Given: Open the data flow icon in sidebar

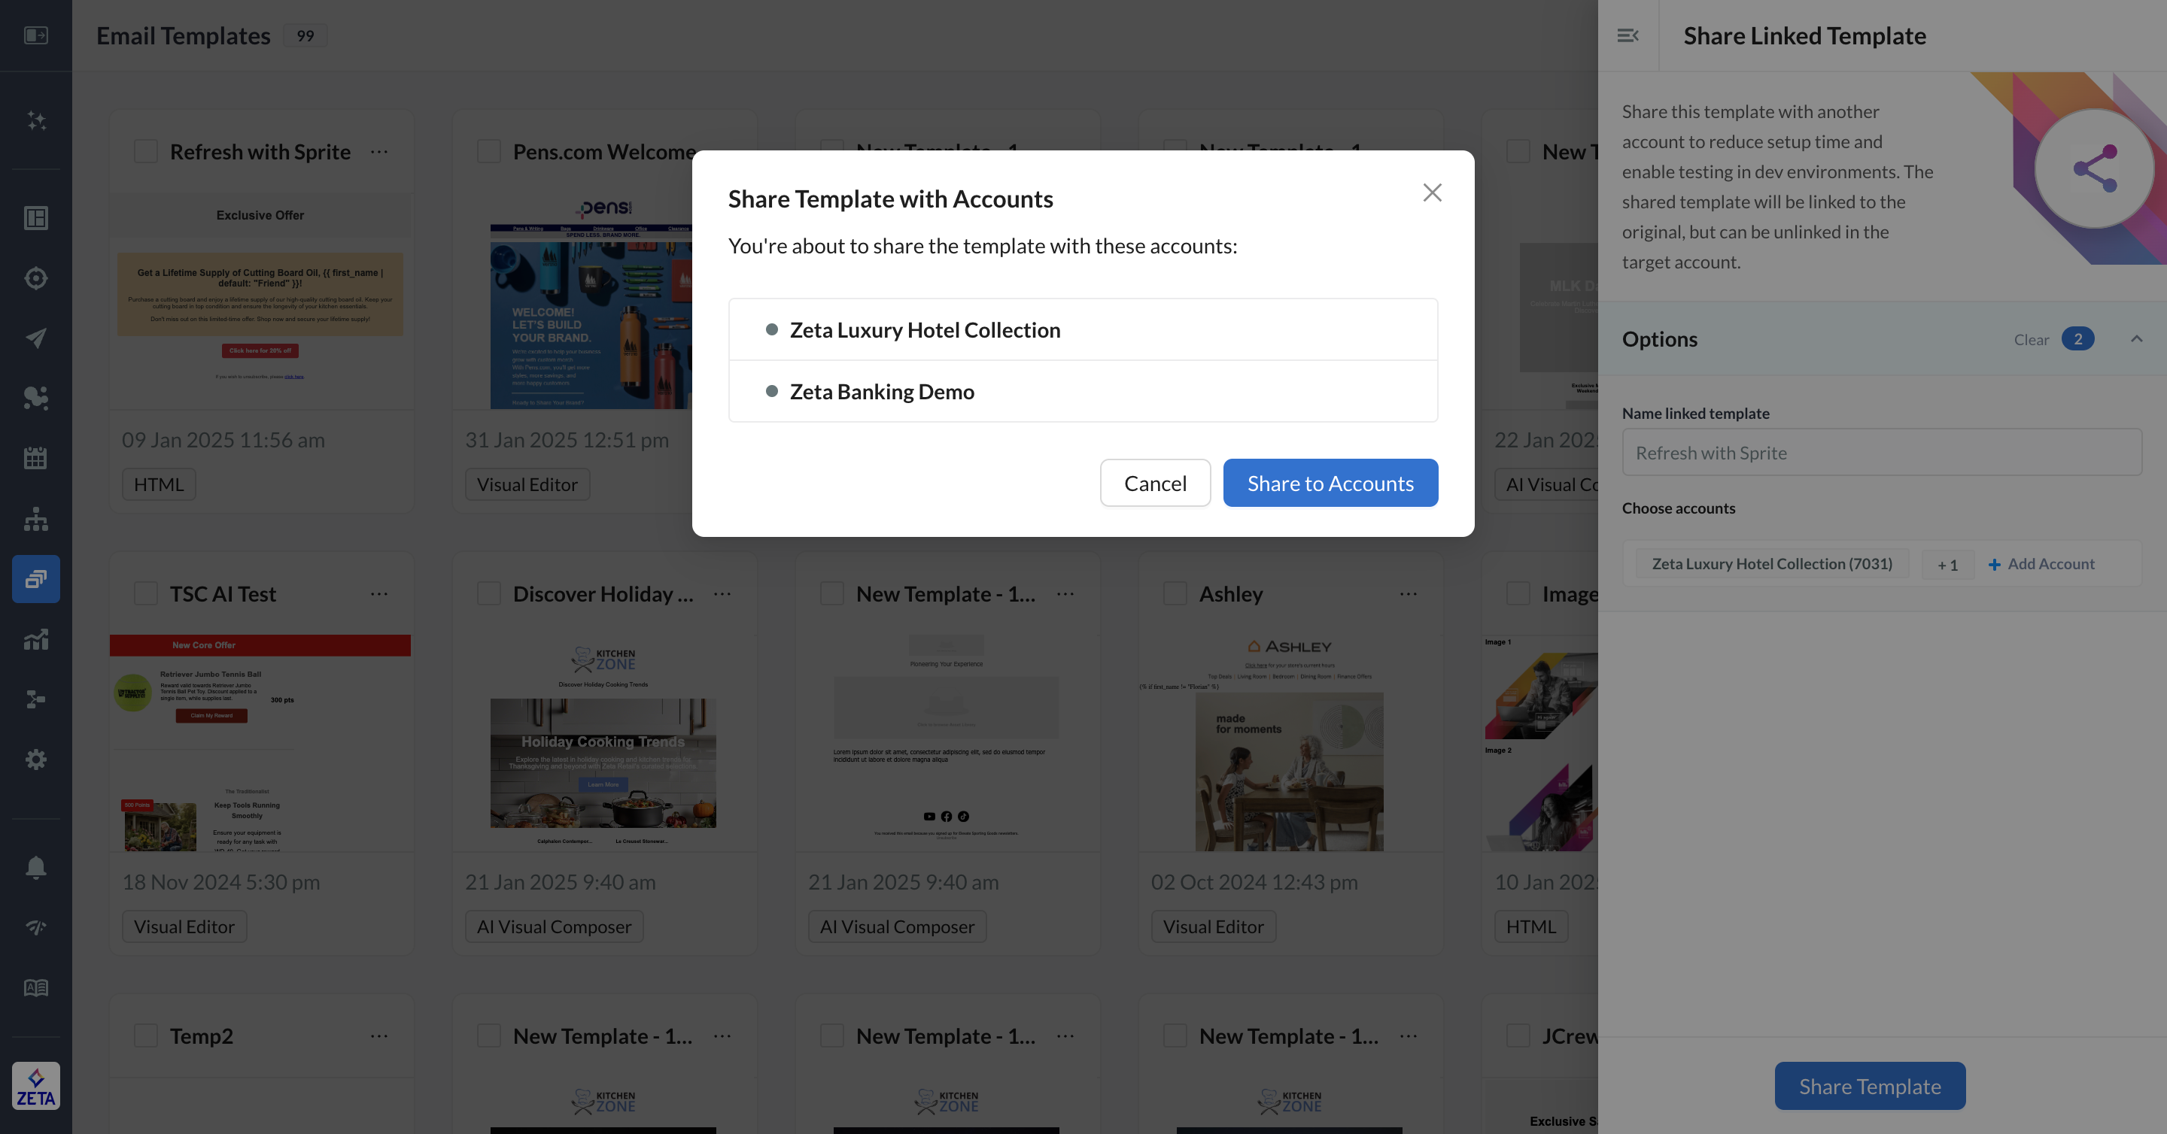Looking at the screenshot, I should [x=35, y=699].
